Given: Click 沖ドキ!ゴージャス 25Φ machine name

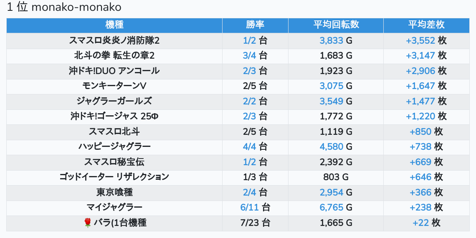Looking at the screenshot, I should (x=114, y=116).
